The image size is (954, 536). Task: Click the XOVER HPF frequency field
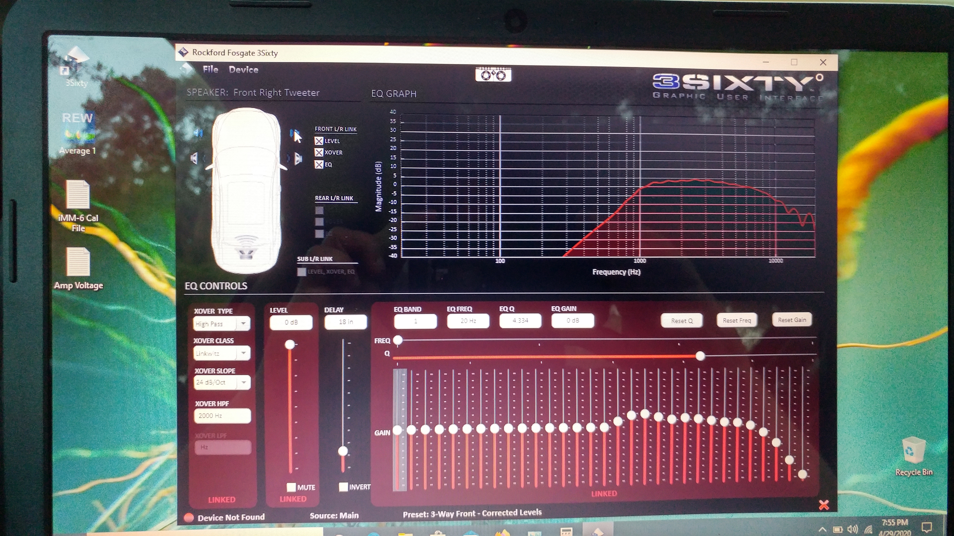tap(223, 416)
